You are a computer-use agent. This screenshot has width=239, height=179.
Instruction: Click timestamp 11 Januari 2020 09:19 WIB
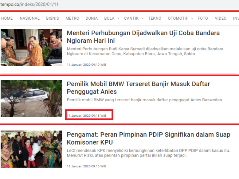tap(86, 65)
